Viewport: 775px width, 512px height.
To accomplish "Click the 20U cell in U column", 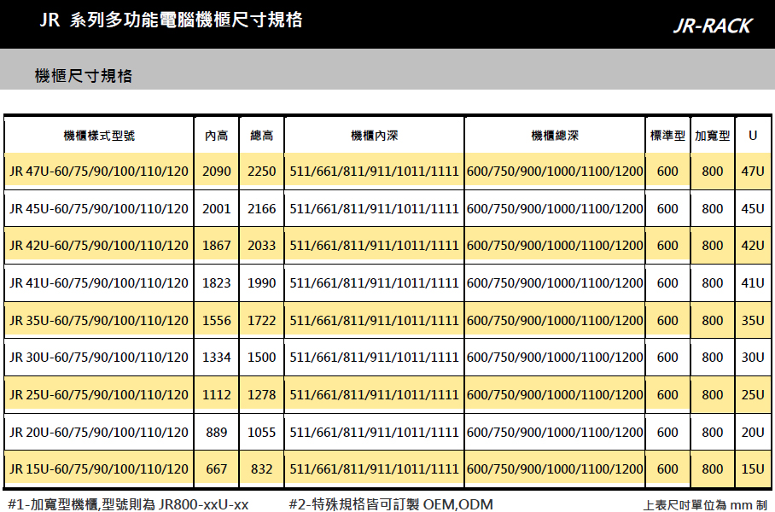I will pos(753,432).
